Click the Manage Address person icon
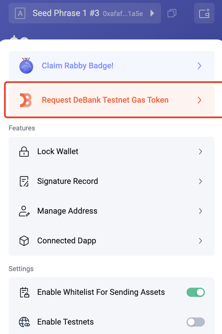This screenshot has width=222, height=334. pyautogui.click(x=24, y=211)
